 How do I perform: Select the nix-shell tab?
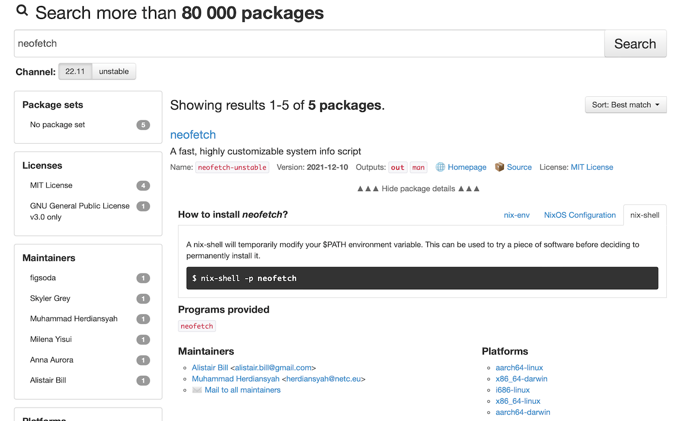644,215
